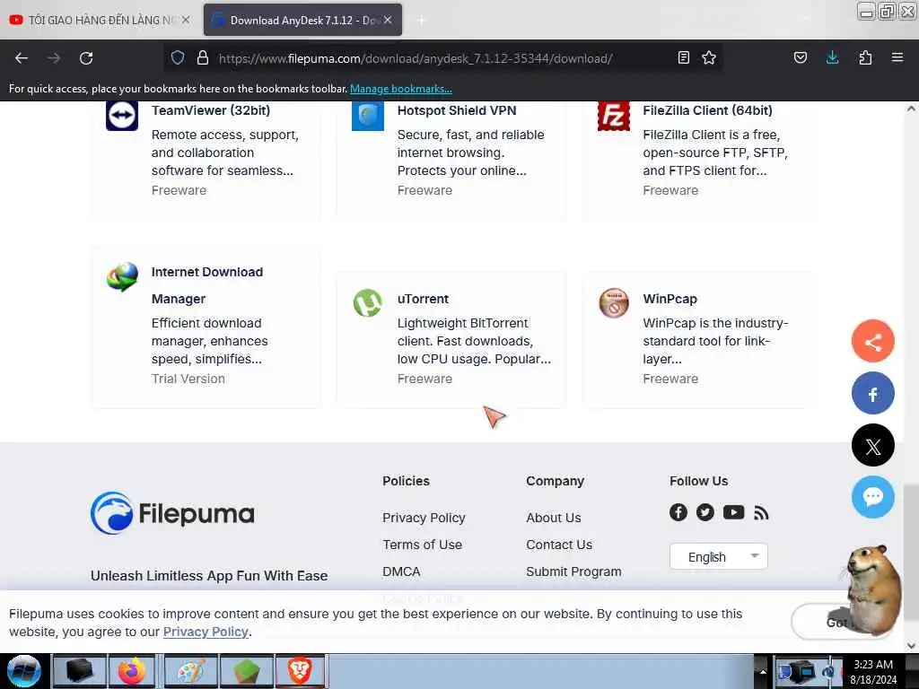Click the FileZilla Client app icon
919x689 pixels.
tap(614, 116)
